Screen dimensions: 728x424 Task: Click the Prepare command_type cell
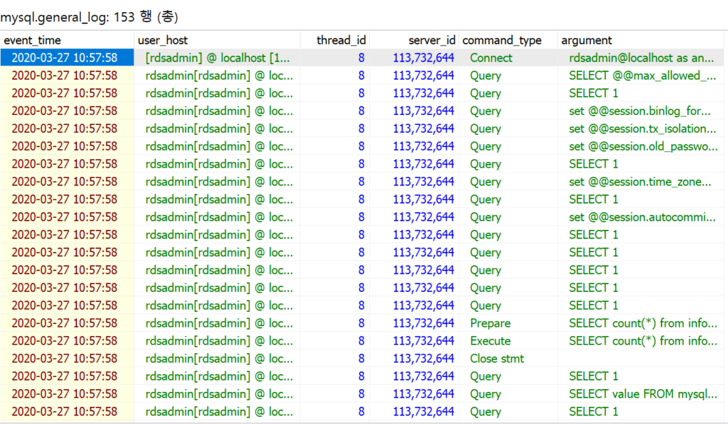point(490,324)
